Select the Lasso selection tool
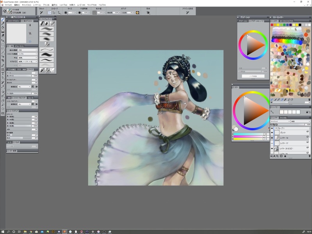The height and width of the screenshot is (234, 312). pos(3,48)
